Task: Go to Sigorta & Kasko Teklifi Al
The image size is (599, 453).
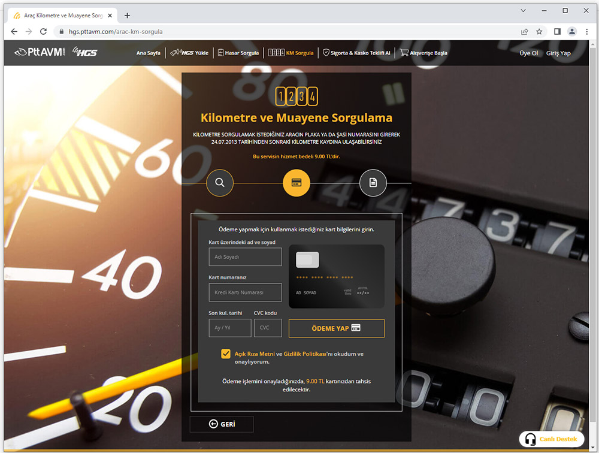Action: 356,53
